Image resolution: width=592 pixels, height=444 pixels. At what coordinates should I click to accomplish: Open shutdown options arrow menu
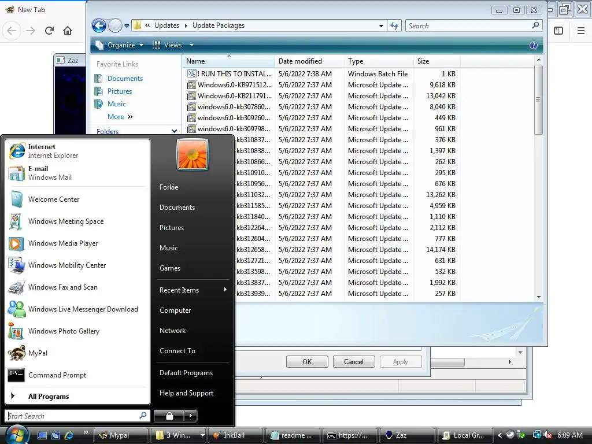click(191, 416)
